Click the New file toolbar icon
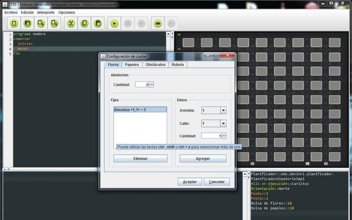Image resolution: width=352 pixels, height=220 pixels. (x=14, y=23)
